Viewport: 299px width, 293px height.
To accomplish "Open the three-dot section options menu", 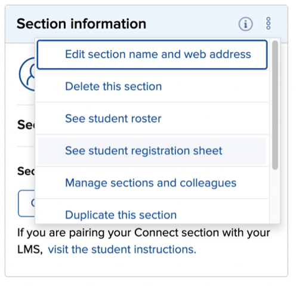I will (268, 23).
